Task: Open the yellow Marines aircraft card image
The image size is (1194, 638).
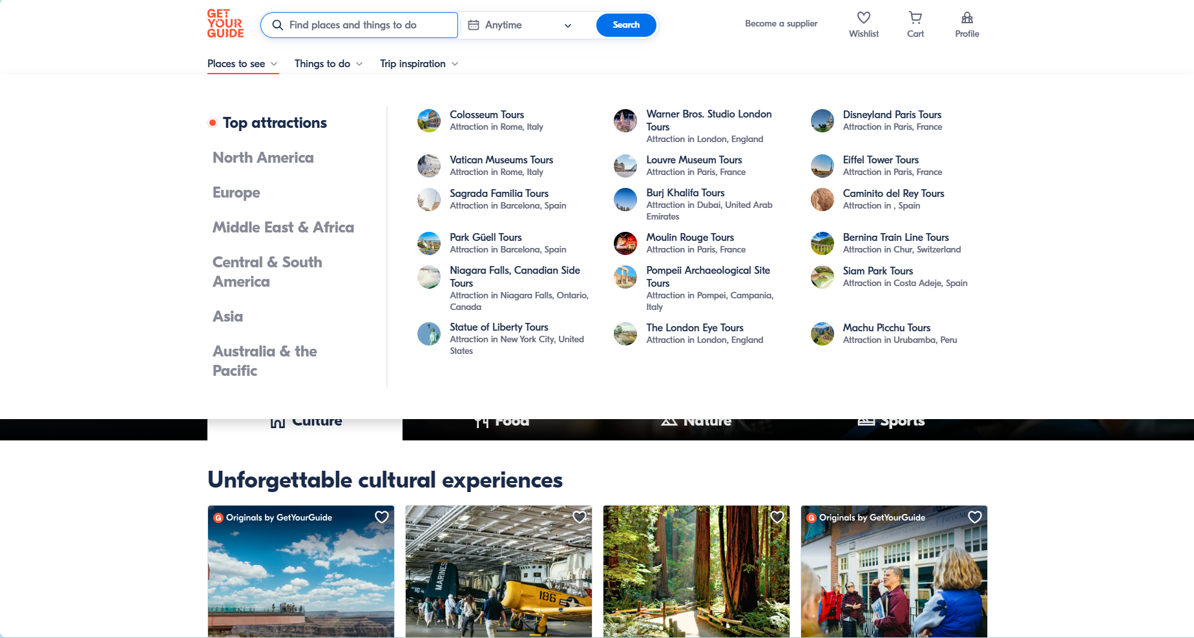Action: click(499, 571)
